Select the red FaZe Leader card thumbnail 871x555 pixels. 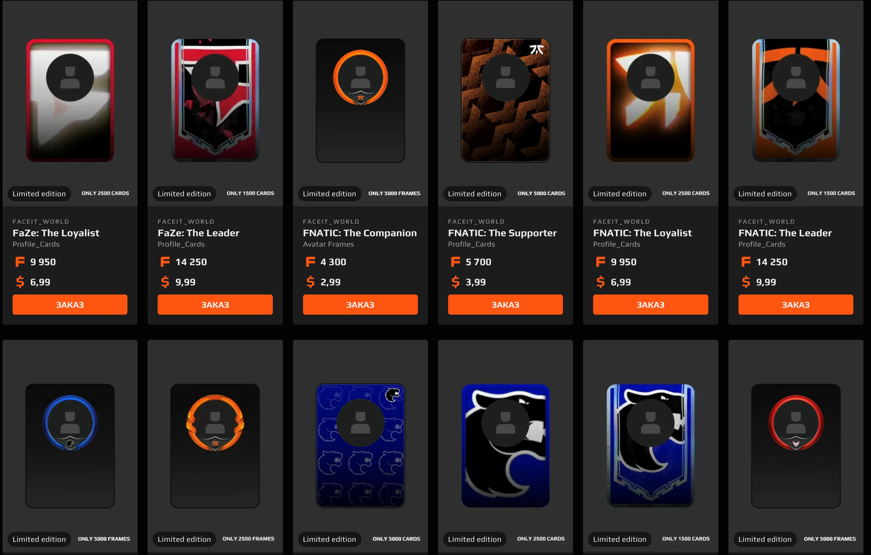click(x=215, y=100)
